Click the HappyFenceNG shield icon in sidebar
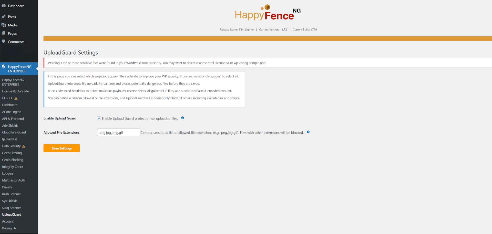The image size is (492, 234). pos(4,67)
